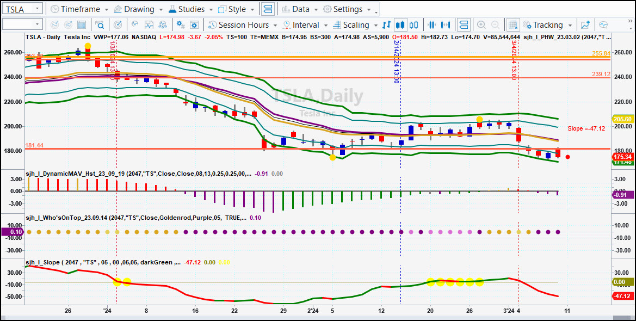This screenshot has height=321, width=636.
Task: Open the Tracking dropdown
Action: tap(547, 24)
